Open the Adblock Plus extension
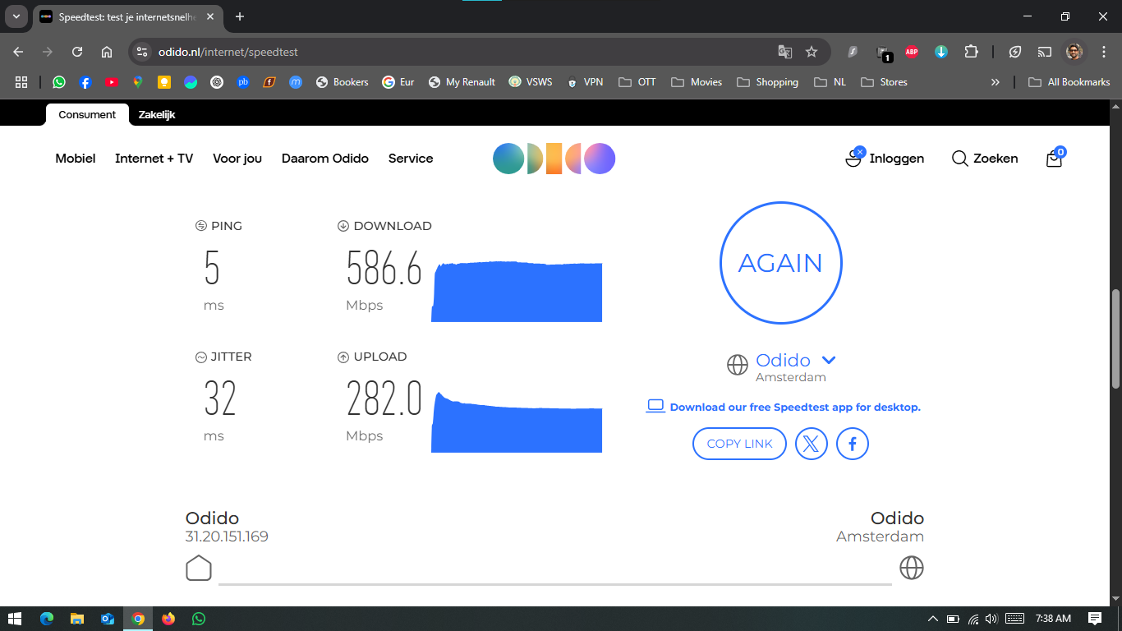 coord(911,52)
